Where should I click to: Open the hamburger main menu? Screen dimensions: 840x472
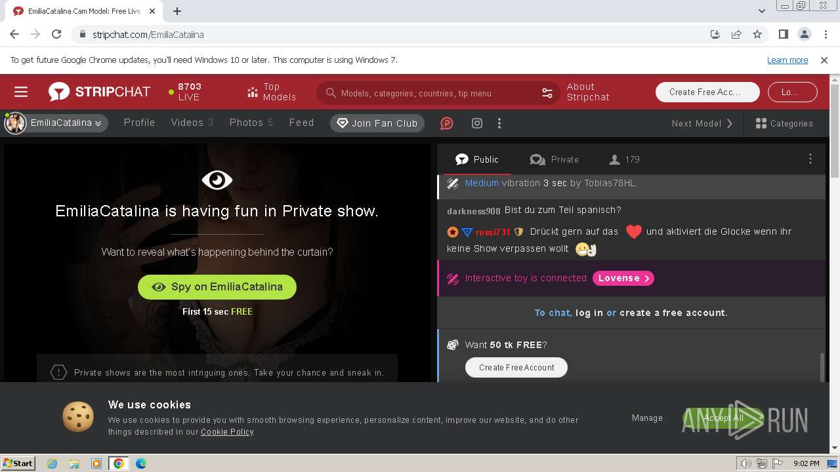(21, 92)
